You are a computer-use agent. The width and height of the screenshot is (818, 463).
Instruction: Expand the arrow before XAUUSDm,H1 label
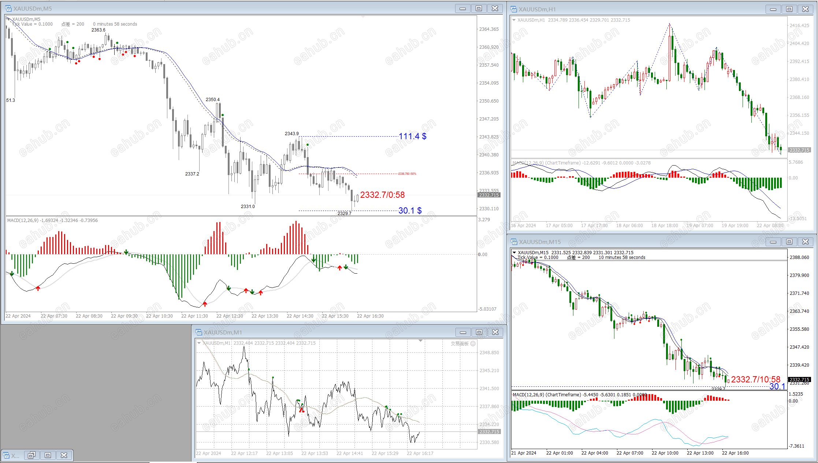coord(514,20)
